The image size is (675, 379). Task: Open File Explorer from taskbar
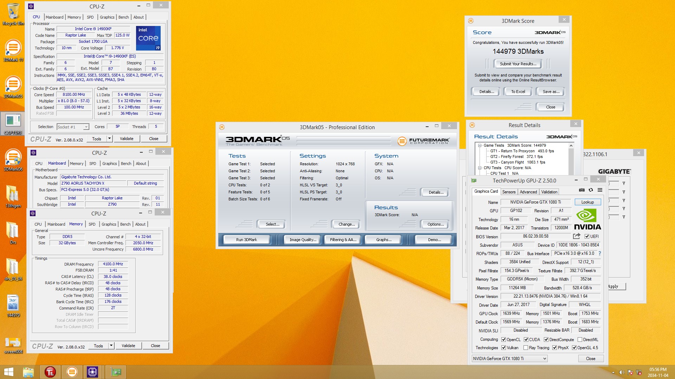click(28, 372)
